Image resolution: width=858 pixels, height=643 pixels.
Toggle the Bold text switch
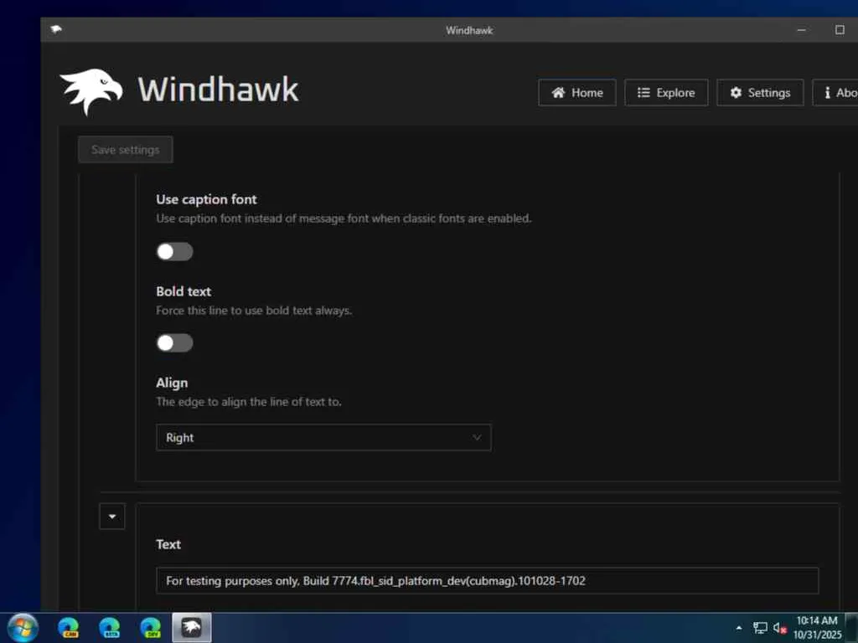[174, 342]
